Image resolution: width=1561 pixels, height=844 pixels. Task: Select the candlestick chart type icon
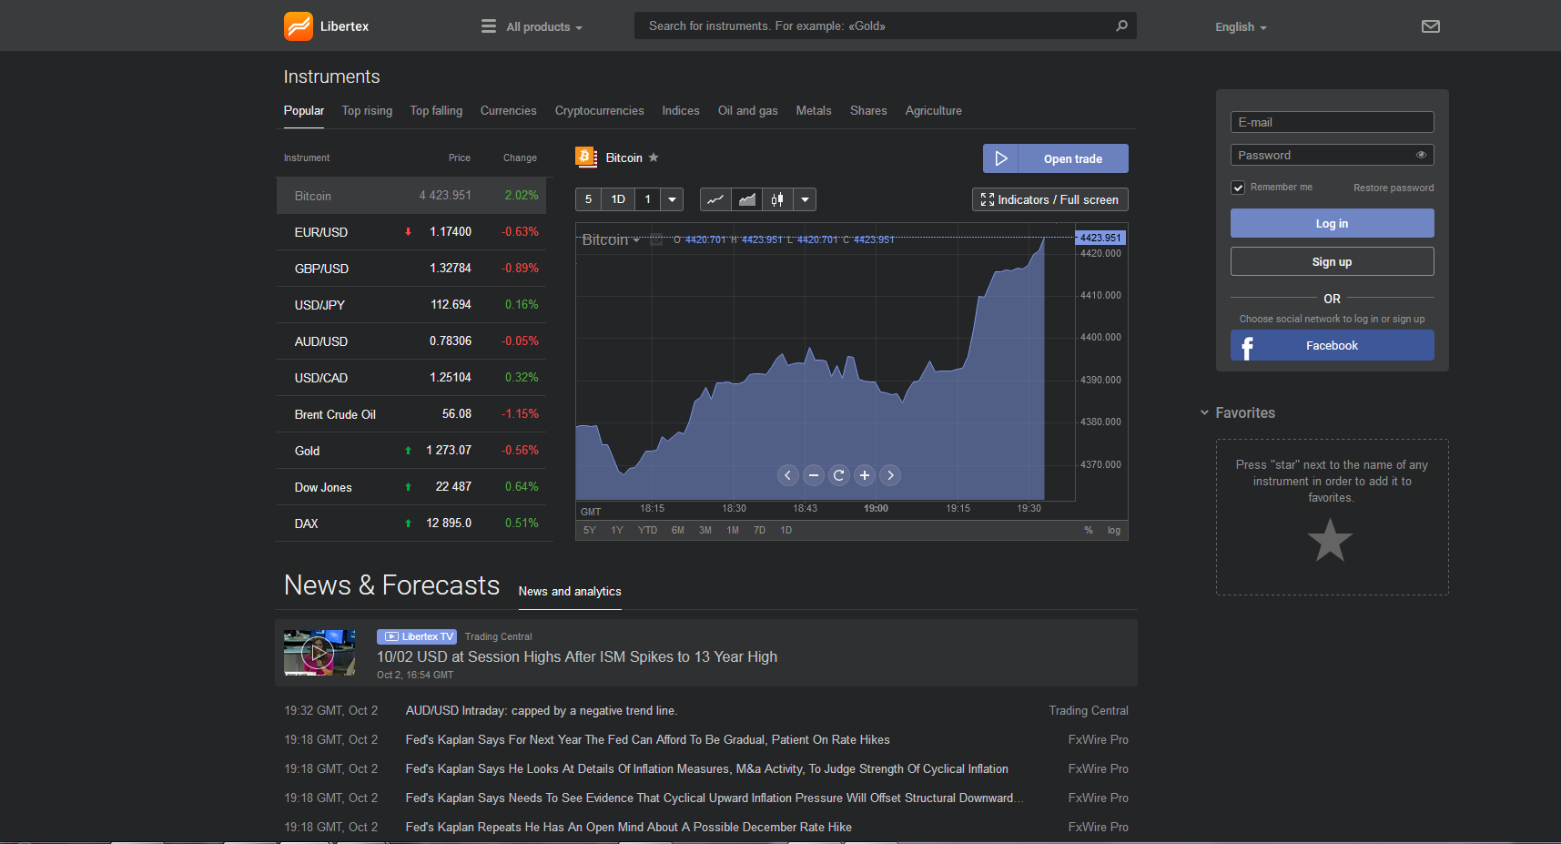777,199
